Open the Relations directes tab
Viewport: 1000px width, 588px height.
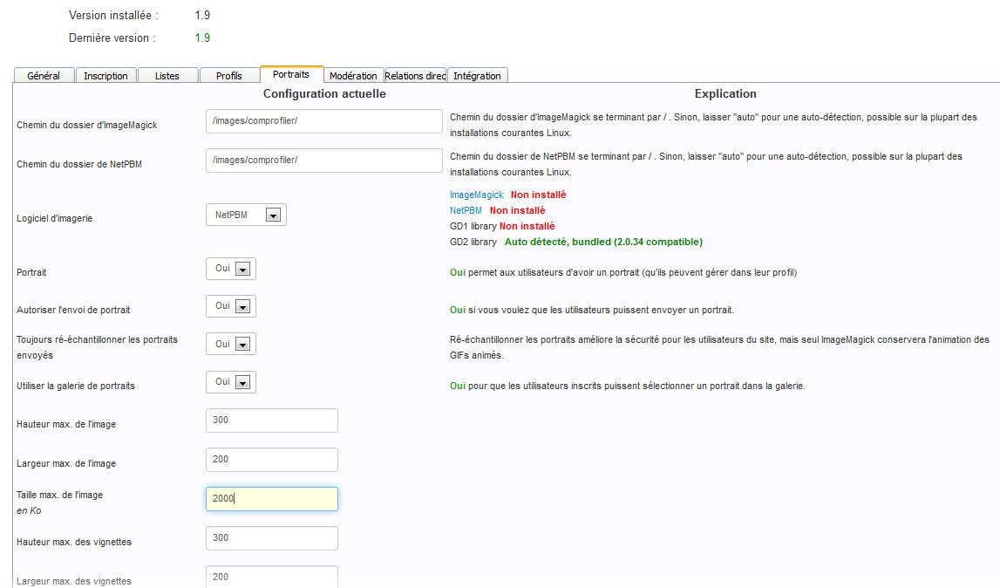(x=415, y=76)
